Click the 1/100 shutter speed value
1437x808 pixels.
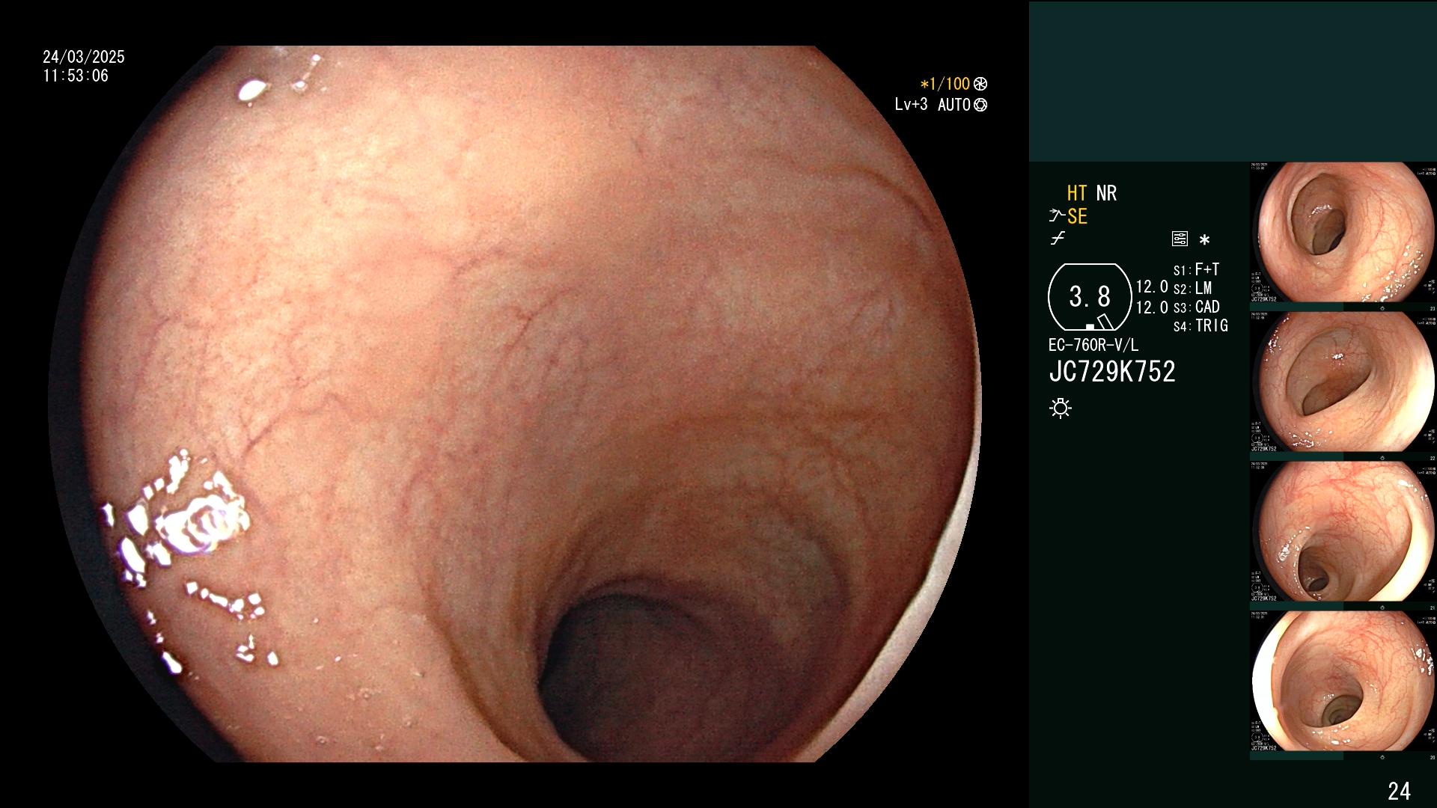pos(950,85)
